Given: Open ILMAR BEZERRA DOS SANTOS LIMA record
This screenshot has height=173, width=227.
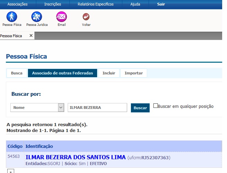Looking at the screenshot, I should [75, 157].
